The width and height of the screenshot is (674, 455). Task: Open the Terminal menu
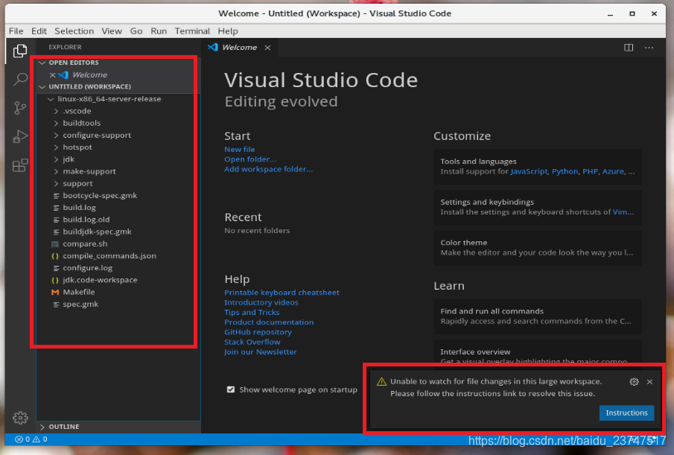click(192, 31)
